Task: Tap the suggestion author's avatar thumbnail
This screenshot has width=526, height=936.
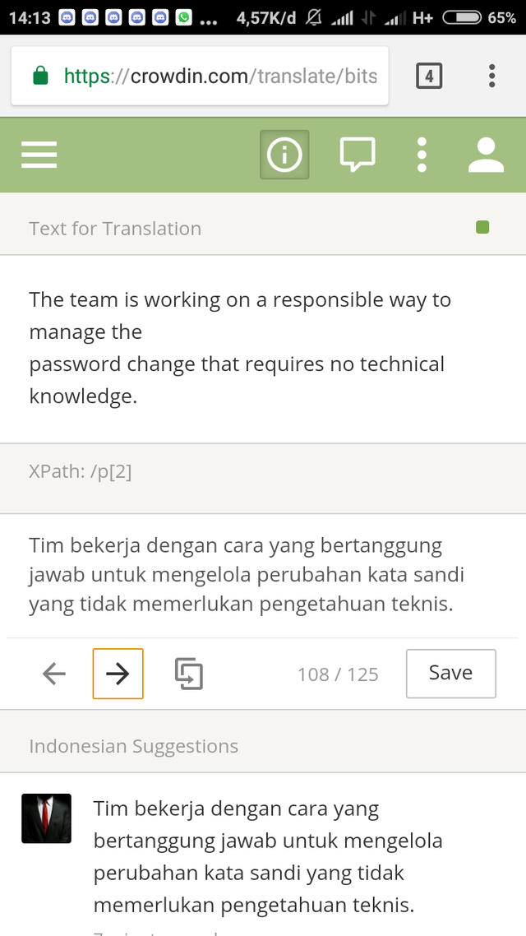Action: [x=47, y=818]
